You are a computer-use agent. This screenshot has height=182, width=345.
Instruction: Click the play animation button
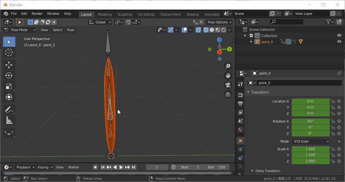(121, 167)
